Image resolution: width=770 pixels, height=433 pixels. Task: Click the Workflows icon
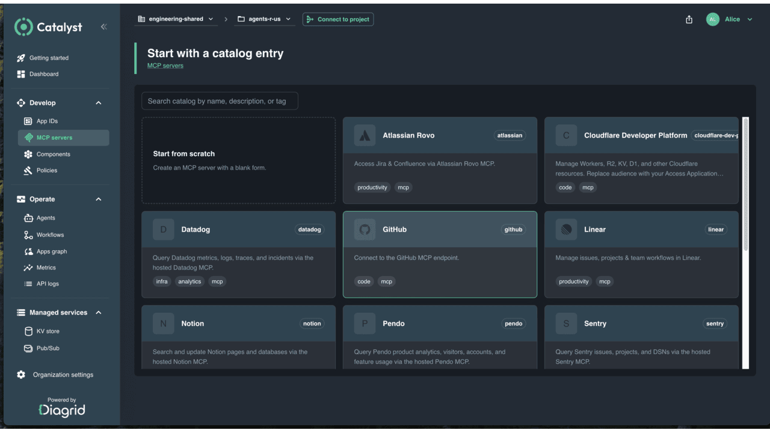pos(28,235)
